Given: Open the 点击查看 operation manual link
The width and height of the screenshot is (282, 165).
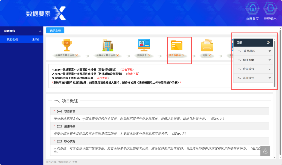Looking at the screenshot, I should click(x=102, y=78).
